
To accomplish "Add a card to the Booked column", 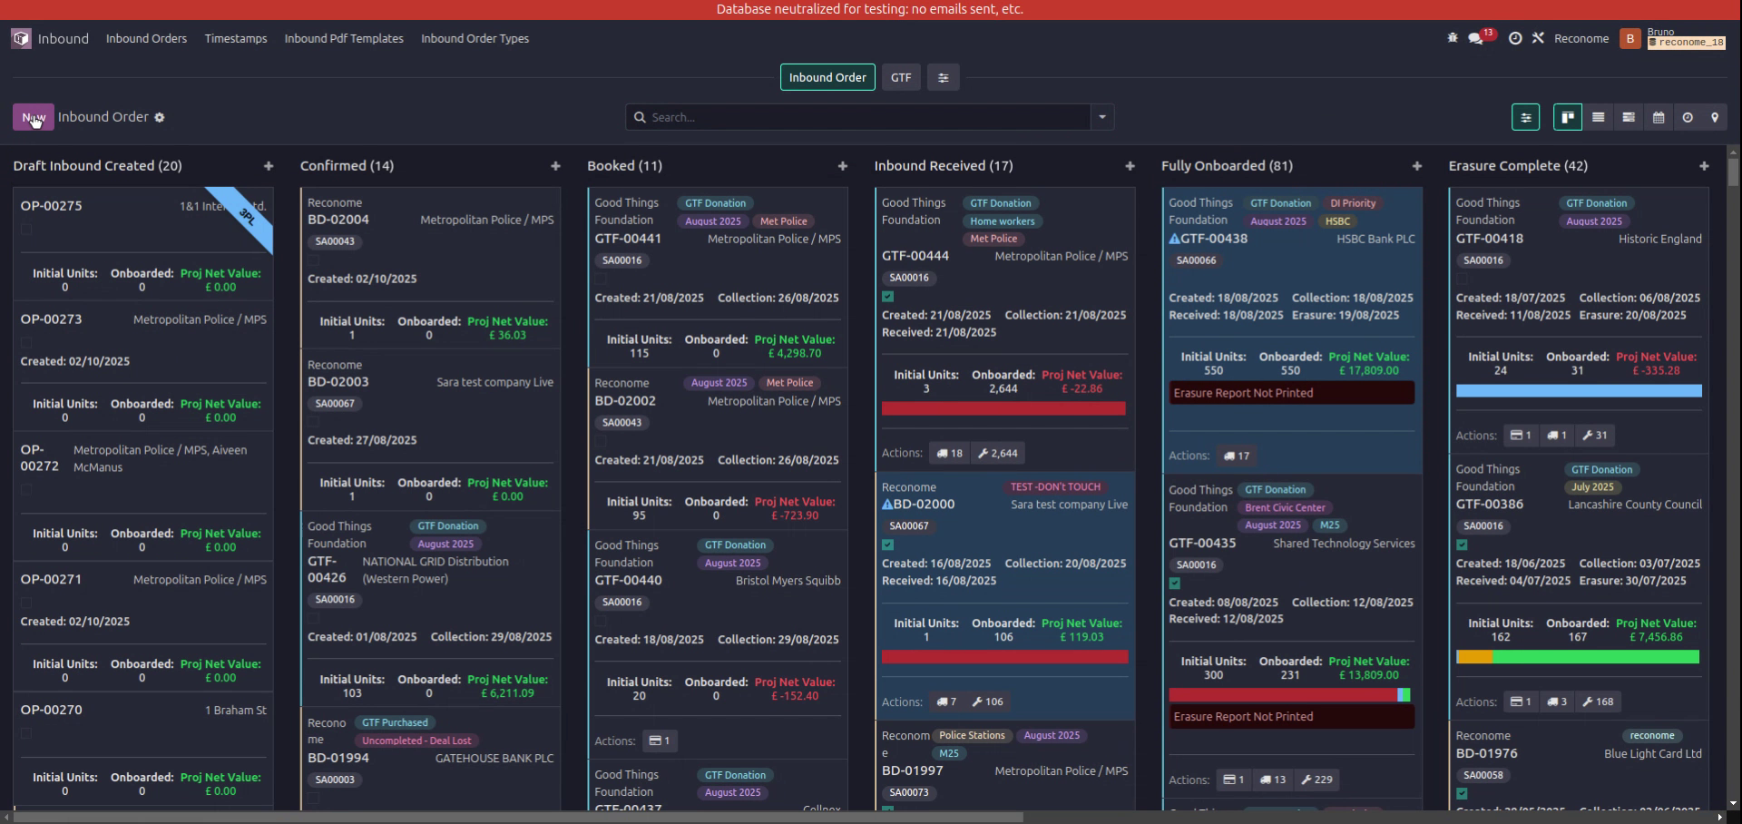I will pos(843,166).
